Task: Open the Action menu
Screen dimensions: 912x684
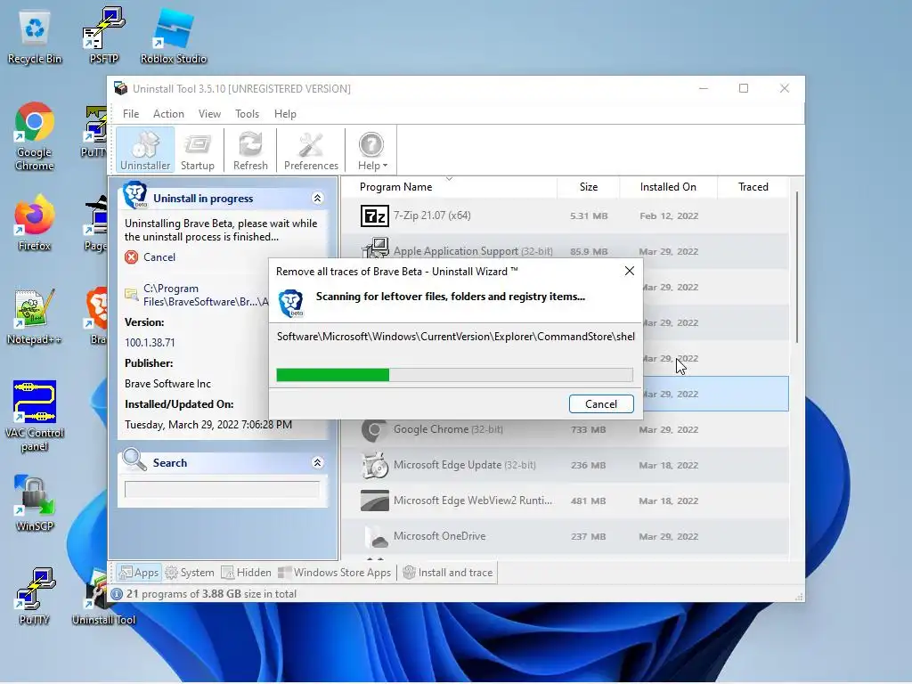Action: pos(168,114)
